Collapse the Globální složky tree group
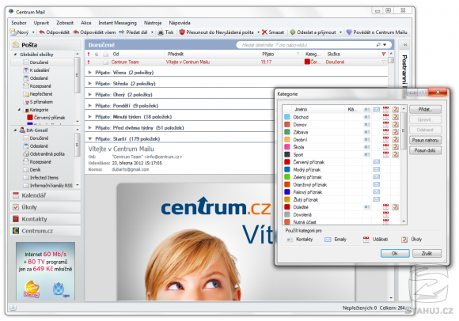The height and width of the screenshot is (321, 459). 15,55
